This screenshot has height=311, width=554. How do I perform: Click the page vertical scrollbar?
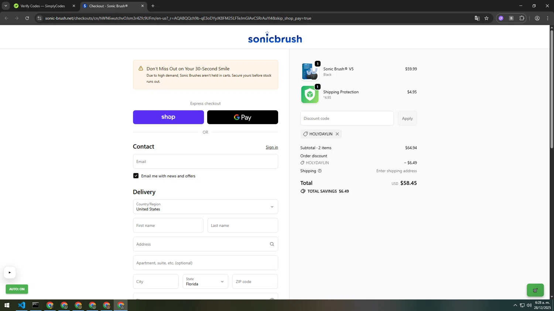point(552,89)
